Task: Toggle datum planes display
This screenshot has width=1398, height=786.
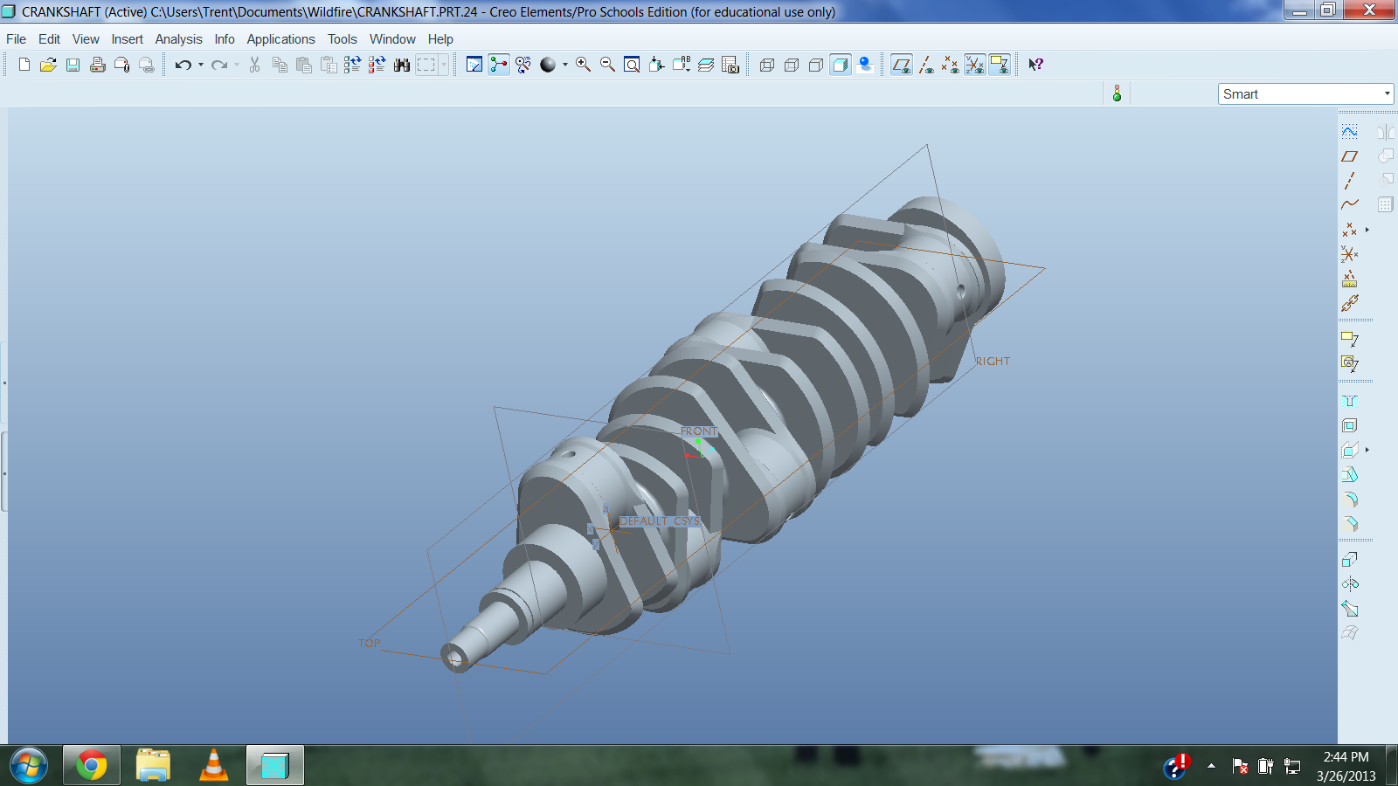Action: 902,65
